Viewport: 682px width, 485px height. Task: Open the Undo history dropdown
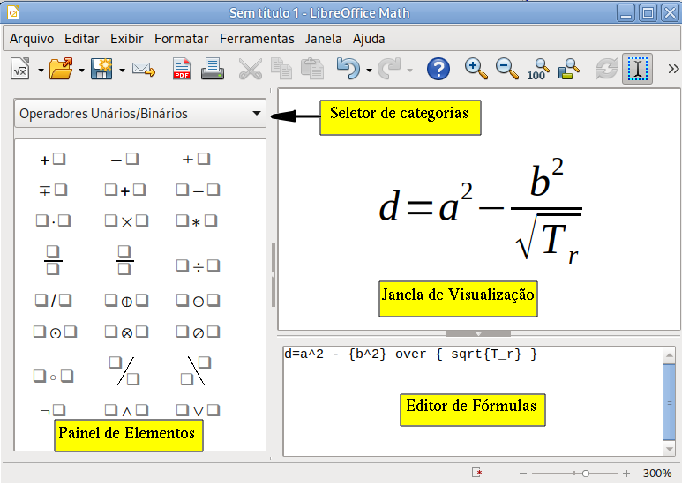[370, 70]
